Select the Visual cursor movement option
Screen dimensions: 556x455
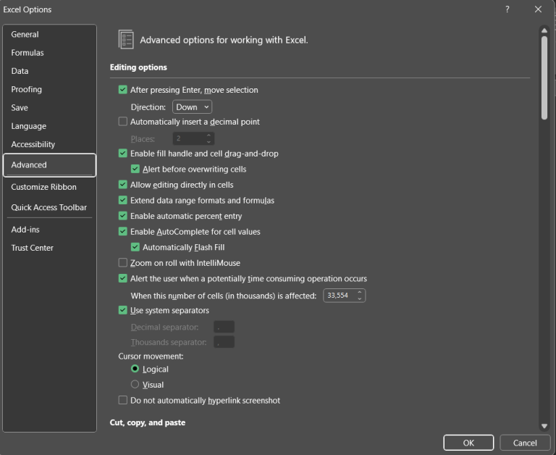135,385
